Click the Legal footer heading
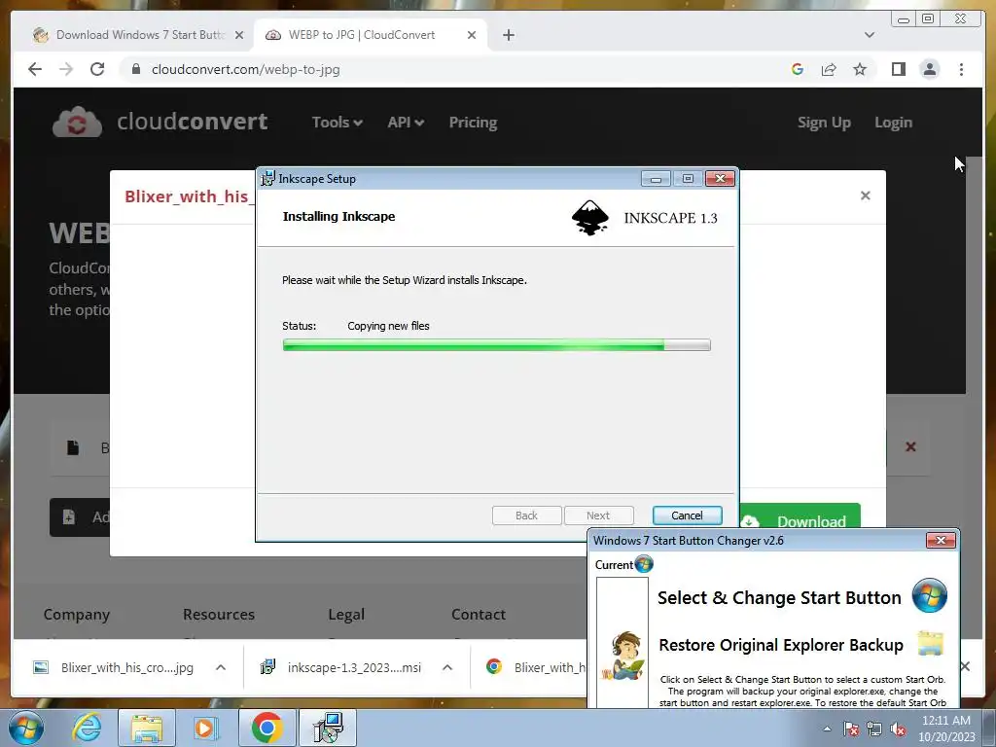The width and height of the screenshot is (996, 747). click(x=346, y=615)
